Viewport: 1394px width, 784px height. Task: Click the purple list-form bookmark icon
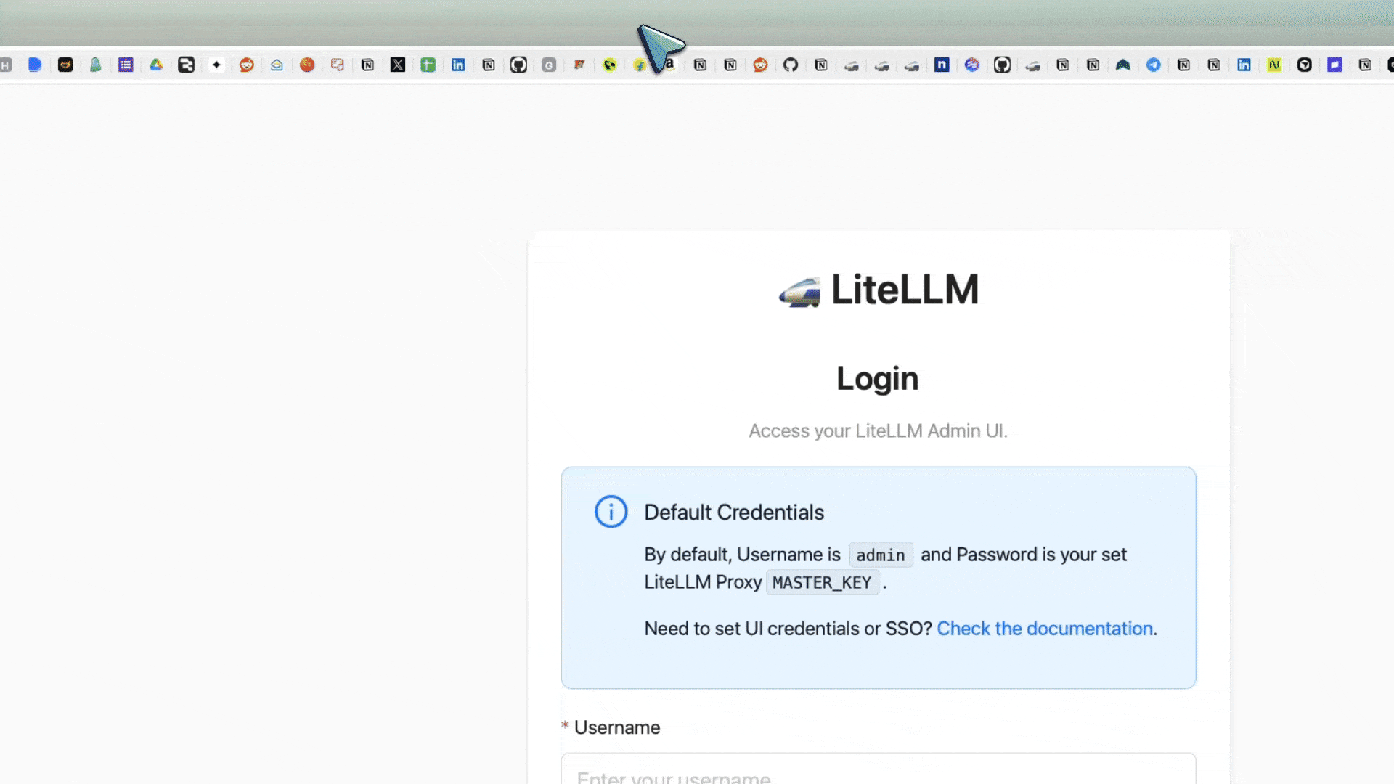[126, 65]
